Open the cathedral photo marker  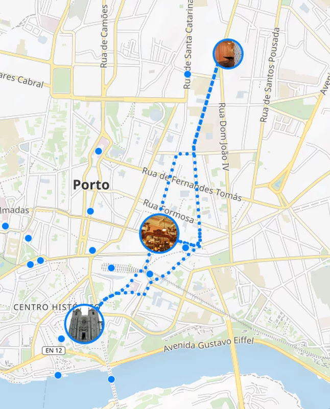(x=84, y=324)
